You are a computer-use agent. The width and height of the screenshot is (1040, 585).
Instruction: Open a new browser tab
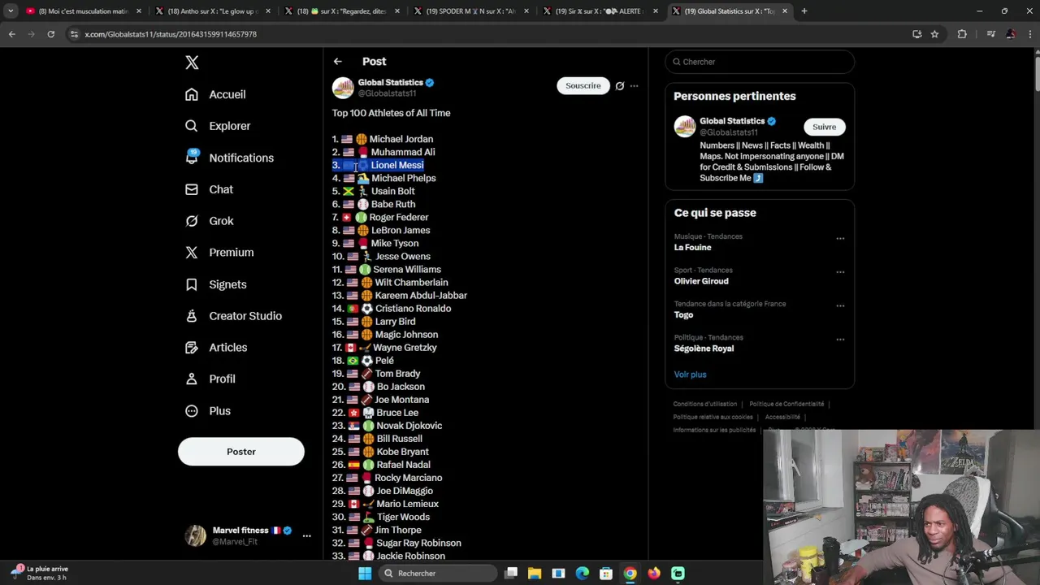pos(804,11)
